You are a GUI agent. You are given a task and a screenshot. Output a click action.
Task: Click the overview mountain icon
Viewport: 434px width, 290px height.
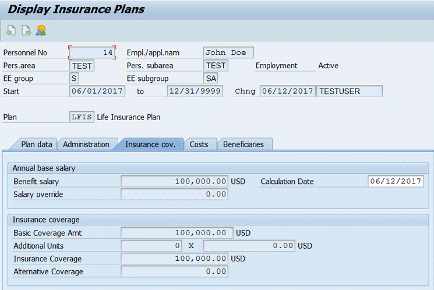click(x=41, y=30)
